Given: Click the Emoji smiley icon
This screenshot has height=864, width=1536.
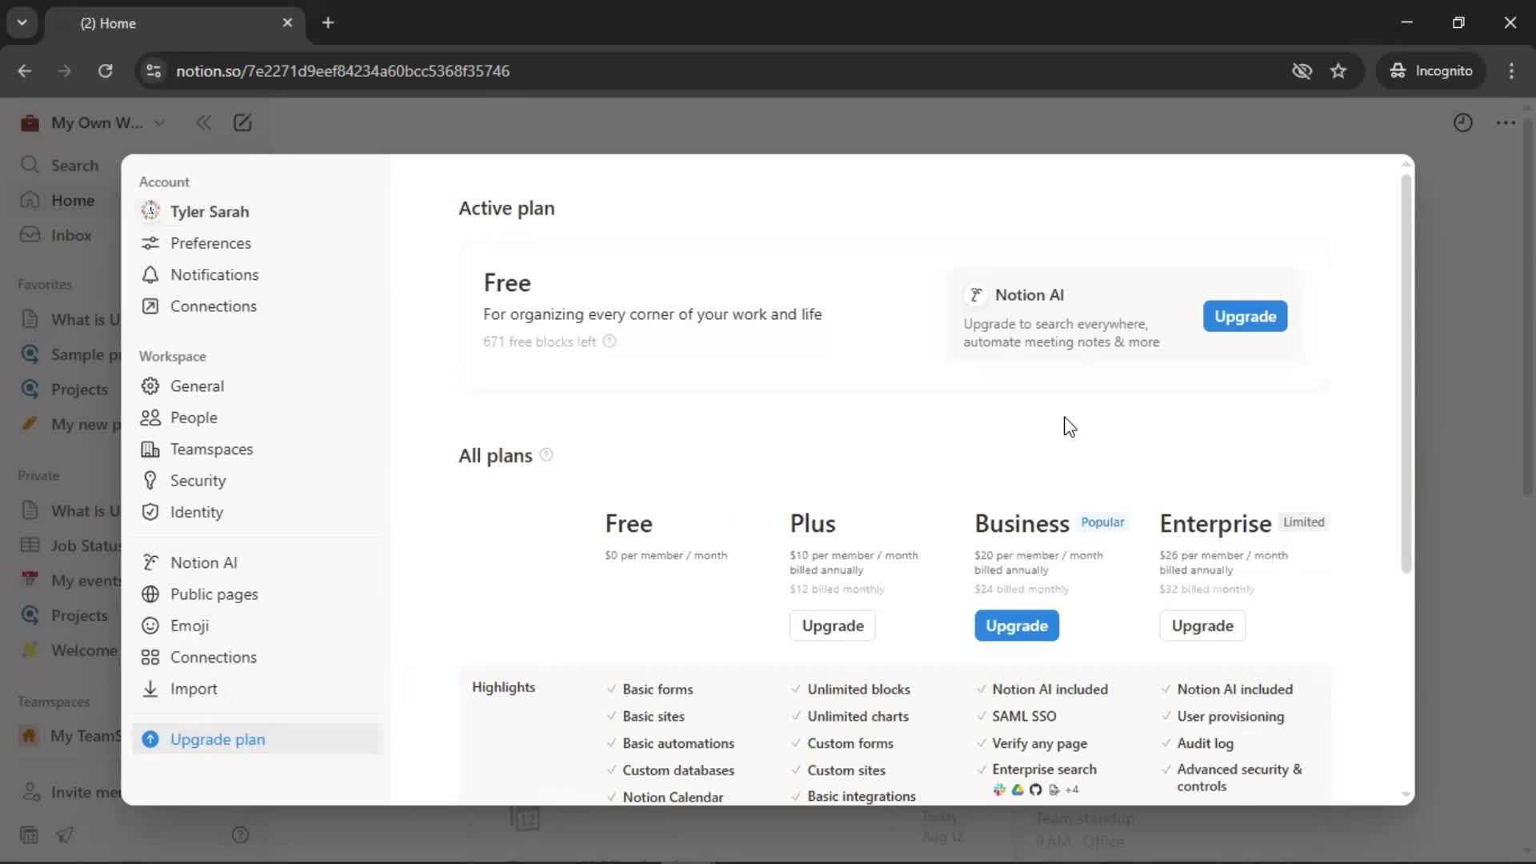Looking at the screenshot, I should point(150,626).
